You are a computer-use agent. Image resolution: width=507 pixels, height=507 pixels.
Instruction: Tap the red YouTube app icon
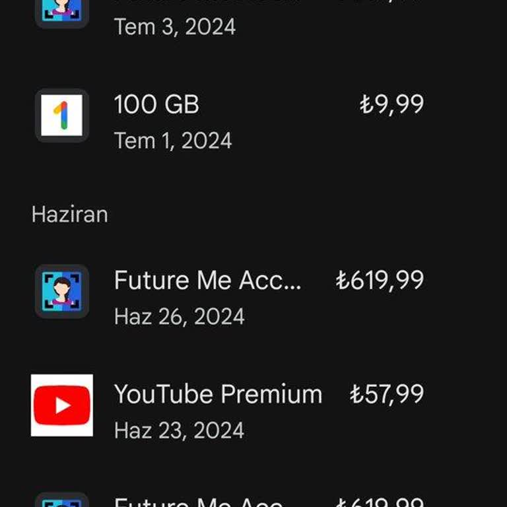[x=62, y=405]
